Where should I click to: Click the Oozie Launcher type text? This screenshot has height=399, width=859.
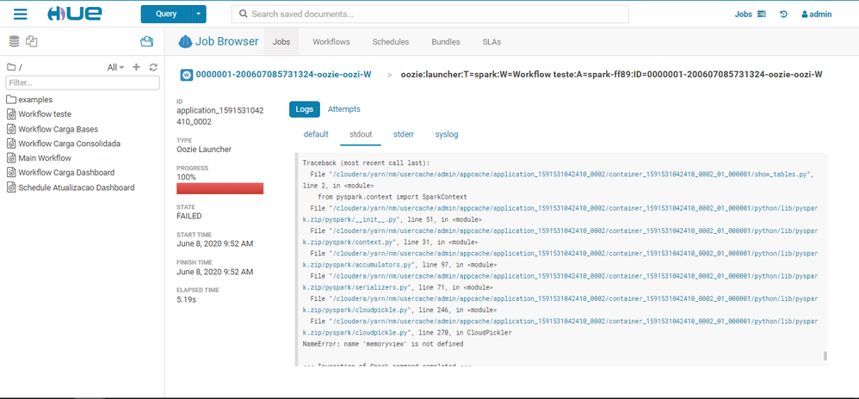click(204, 149)
